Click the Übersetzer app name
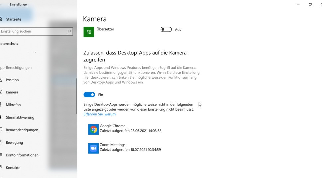 coord(105,29)
